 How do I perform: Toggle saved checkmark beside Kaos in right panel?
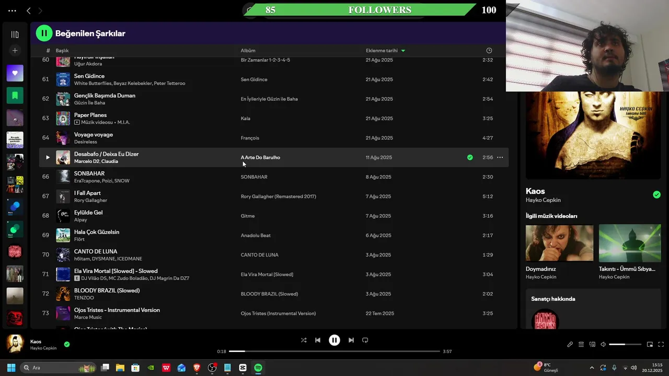[x=656, y=195]
